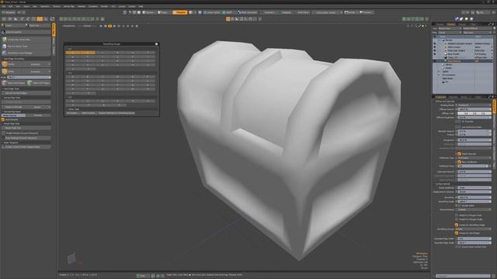
Task: Collapse the Render item in Shader Tree
Action: pyautogui.click(x=440, y=40)
